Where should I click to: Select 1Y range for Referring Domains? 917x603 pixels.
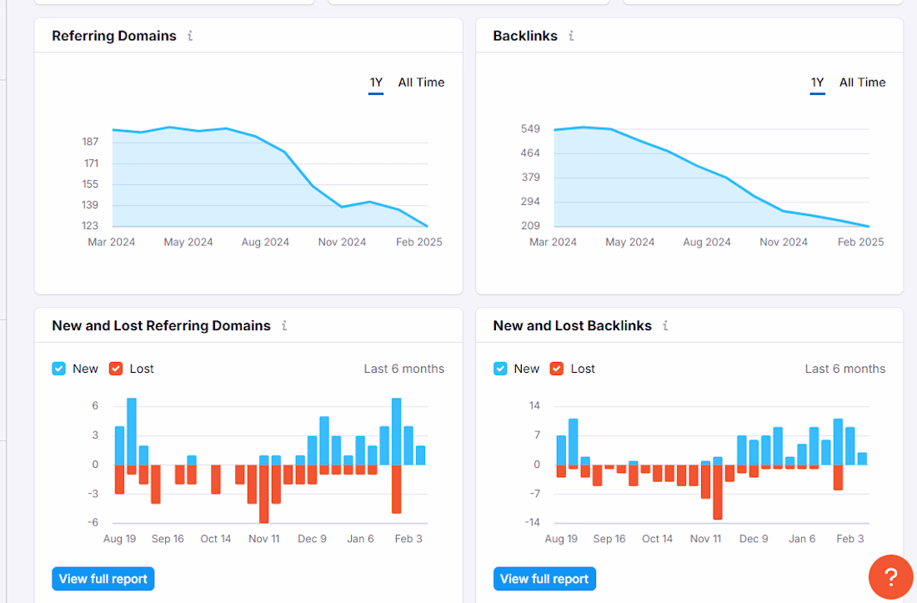pyautogui.click(x=376, y=83)
